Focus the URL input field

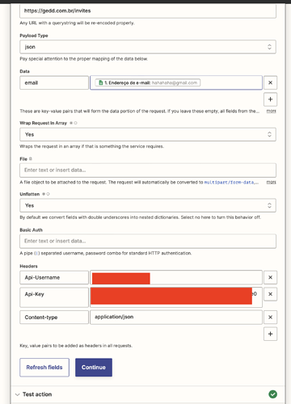pos(148,11)
